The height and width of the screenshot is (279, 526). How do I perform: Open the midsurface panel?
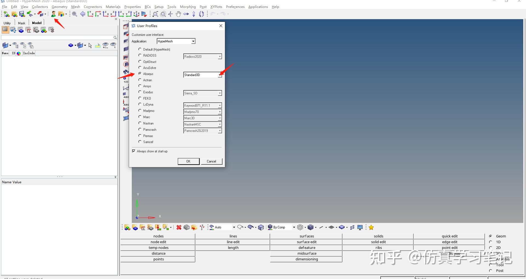[306, 253]
